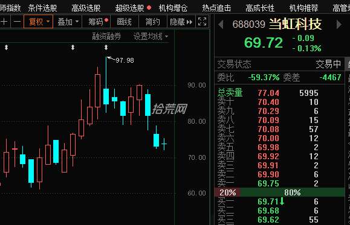
Task: Click the 筹码 toolbar button
Action: pos(96,22)
